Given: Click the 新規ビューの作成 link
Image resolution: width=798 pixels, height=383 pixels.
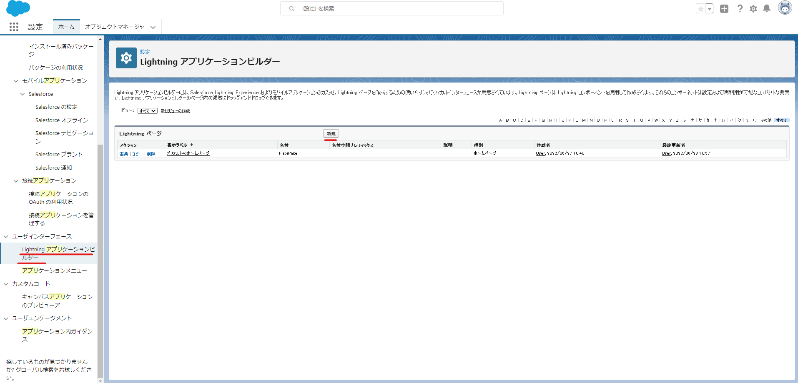Looking at the screenshot, I should tap(175, 111).
